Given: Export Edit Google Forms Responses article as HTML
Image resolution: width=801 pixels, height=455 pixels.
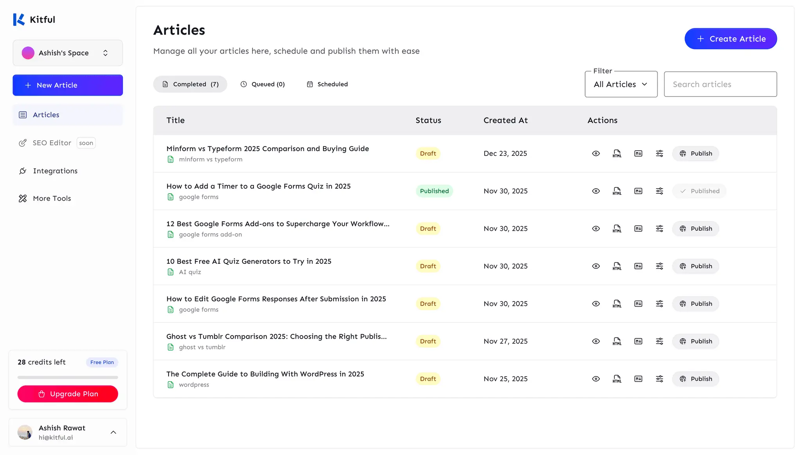Looking at the screenshot, I should [617, 303].
